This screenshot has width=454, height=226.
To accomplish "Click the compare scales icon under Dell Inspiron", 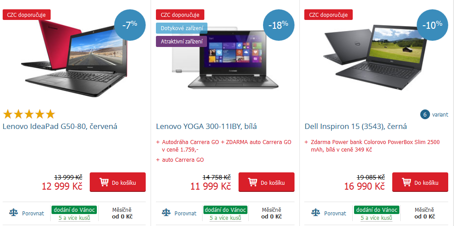I will [x=315, y=213].
